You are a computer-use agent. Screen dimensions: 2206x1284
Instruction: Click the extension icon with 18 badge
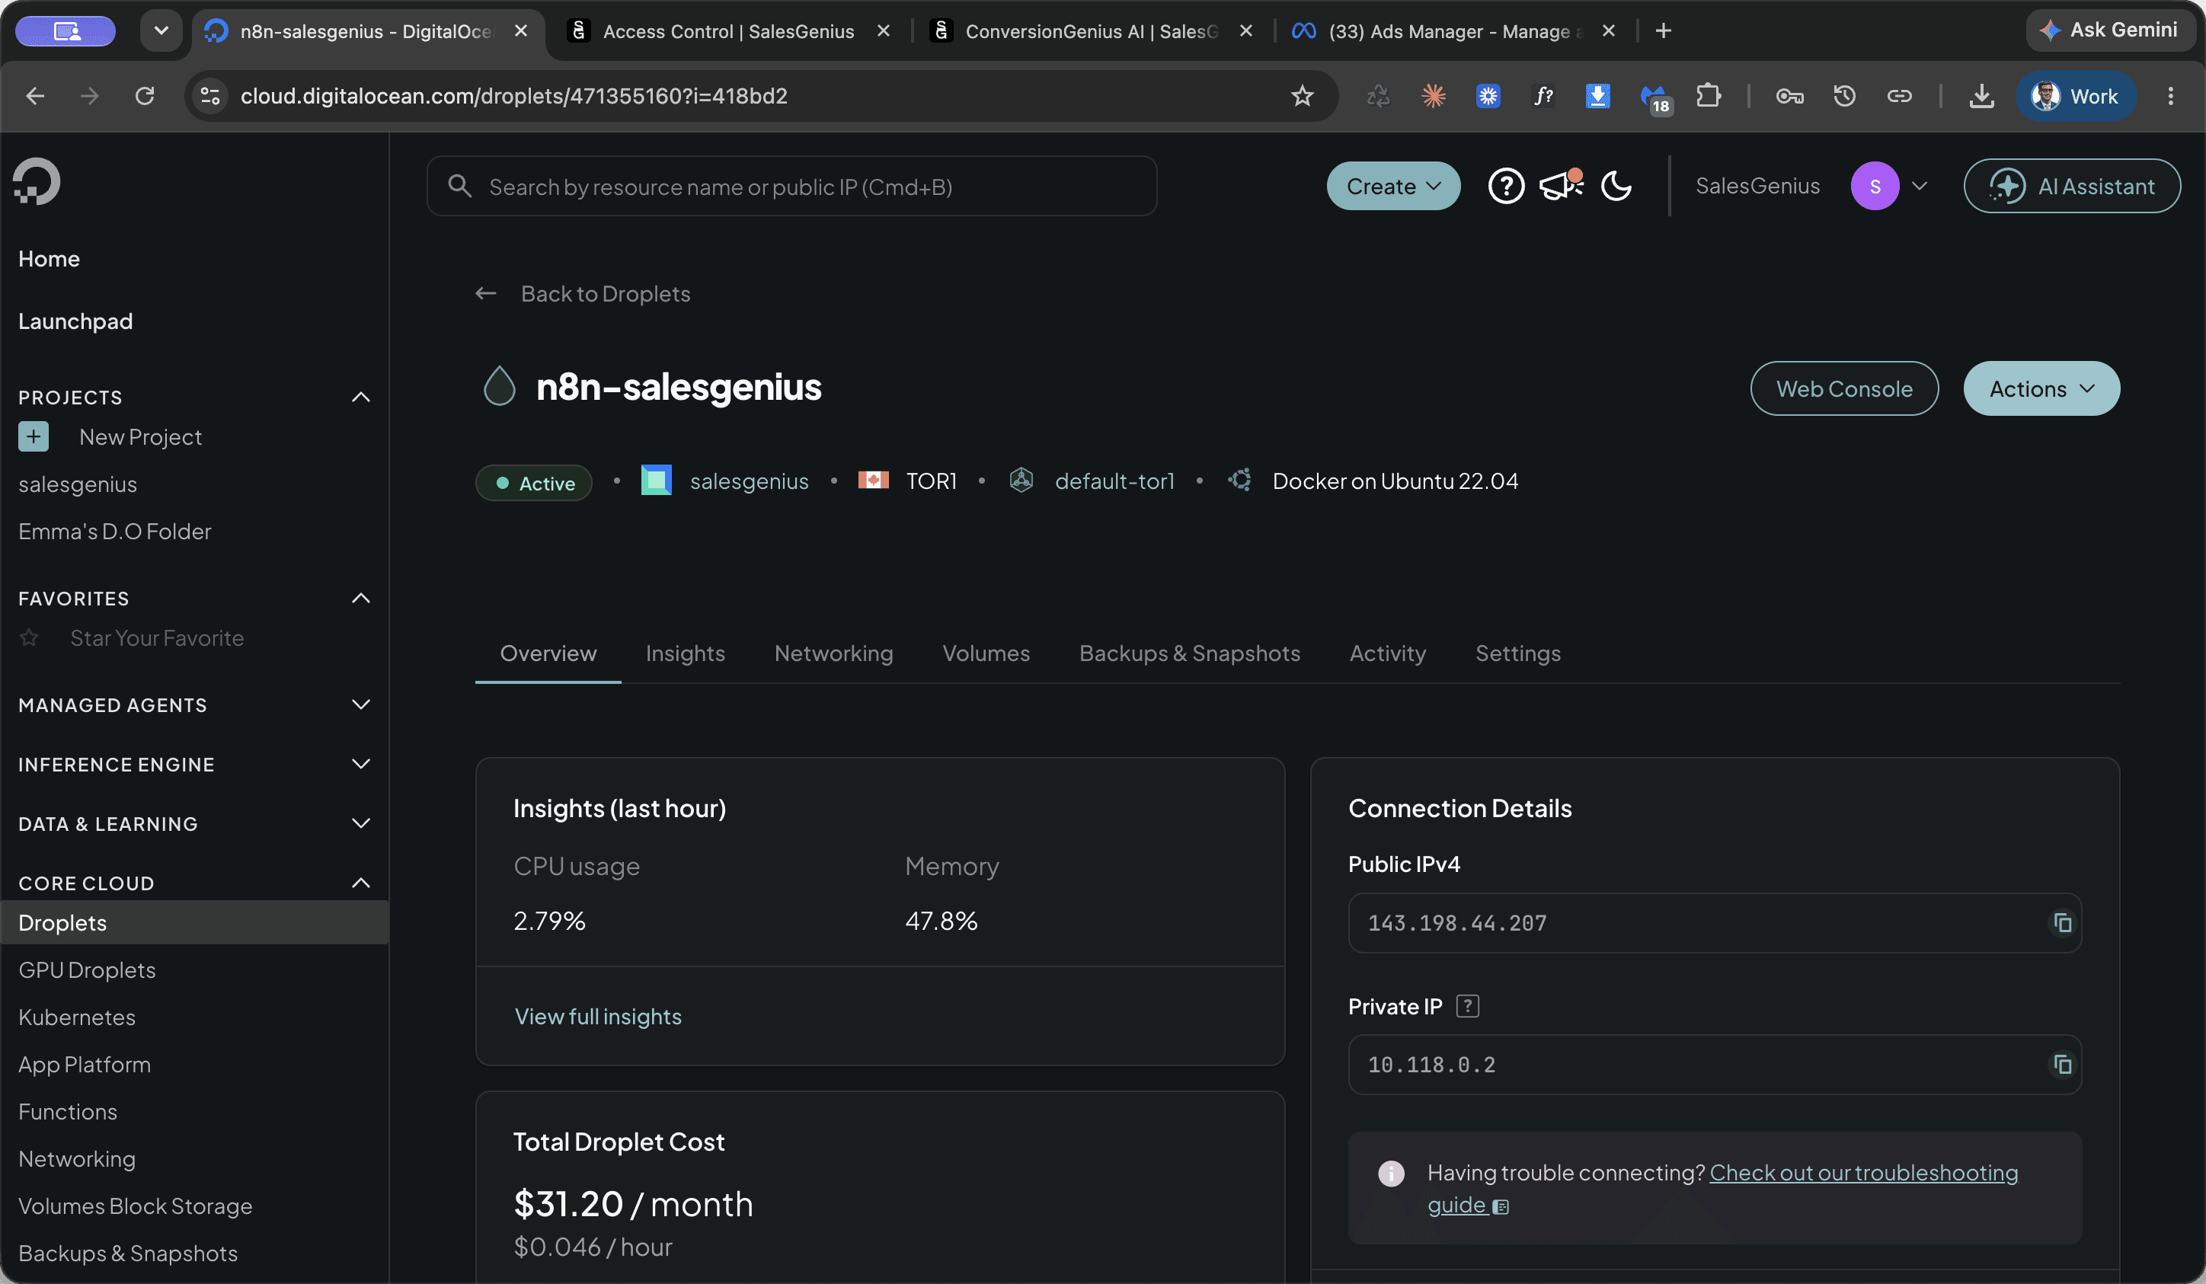[1654, 98]
